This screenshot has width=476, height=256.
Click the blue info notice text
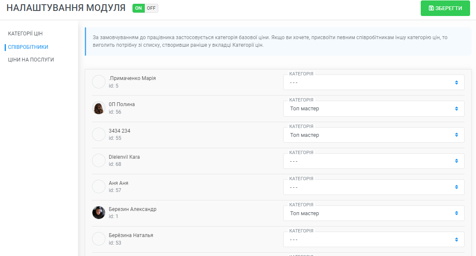[270, 41]
